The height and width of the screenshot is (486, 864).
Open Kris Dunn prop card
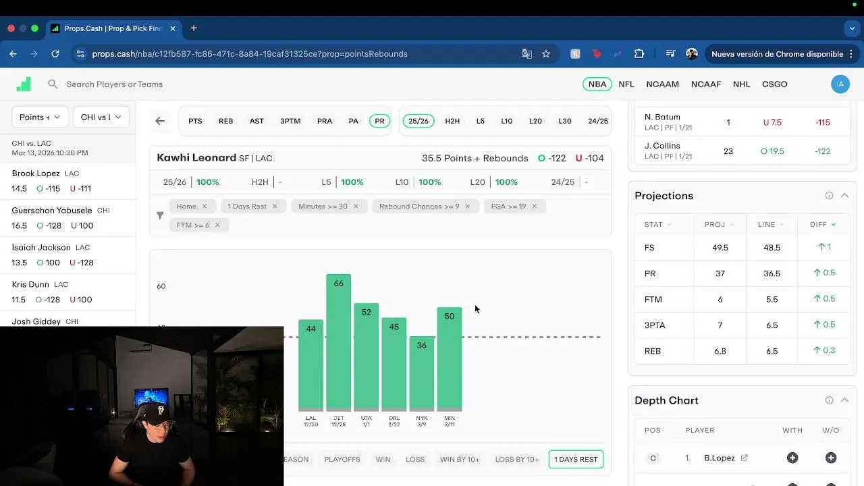point(67,292)
